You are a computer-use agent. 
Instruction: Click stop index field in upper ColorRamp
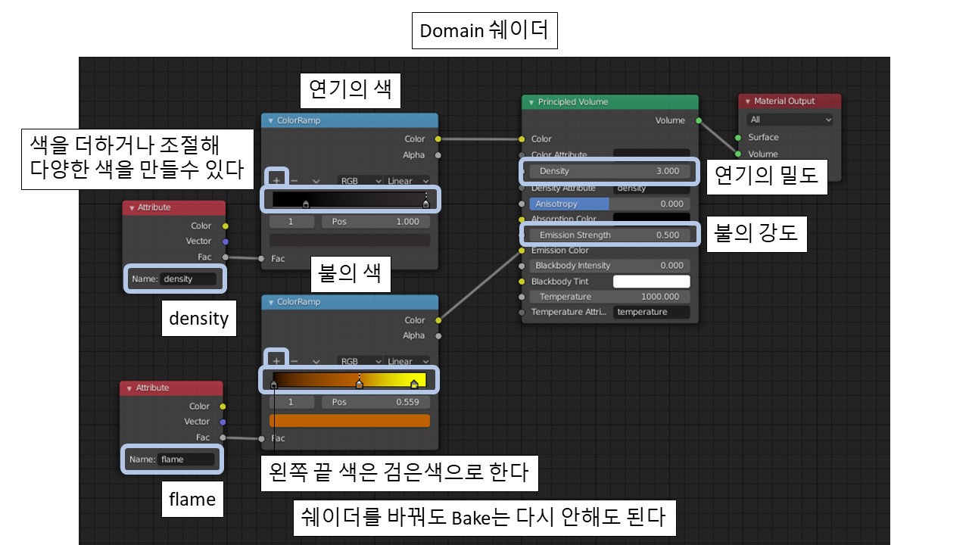(291, 222)
